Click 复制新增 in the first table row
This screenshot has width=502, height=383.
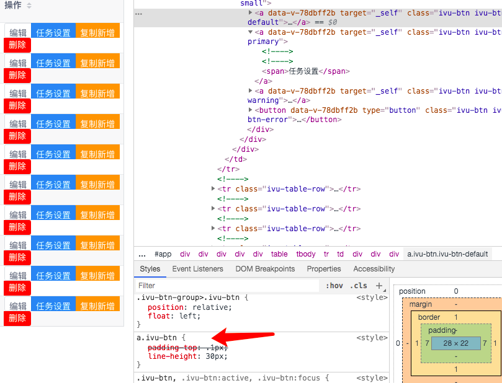click(x=97, y=31)
